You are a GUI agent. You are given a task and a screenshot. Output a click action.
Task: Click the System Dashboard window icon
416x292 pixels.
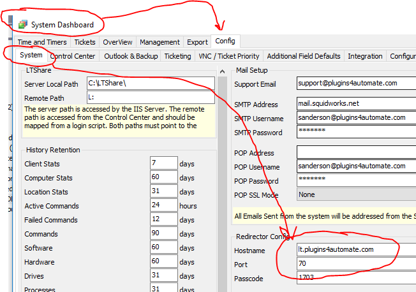pos(23,25)
